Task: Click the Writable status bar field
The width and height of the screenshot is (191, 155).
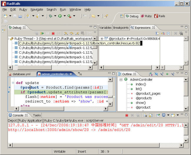Action: [x=60, y=151]
